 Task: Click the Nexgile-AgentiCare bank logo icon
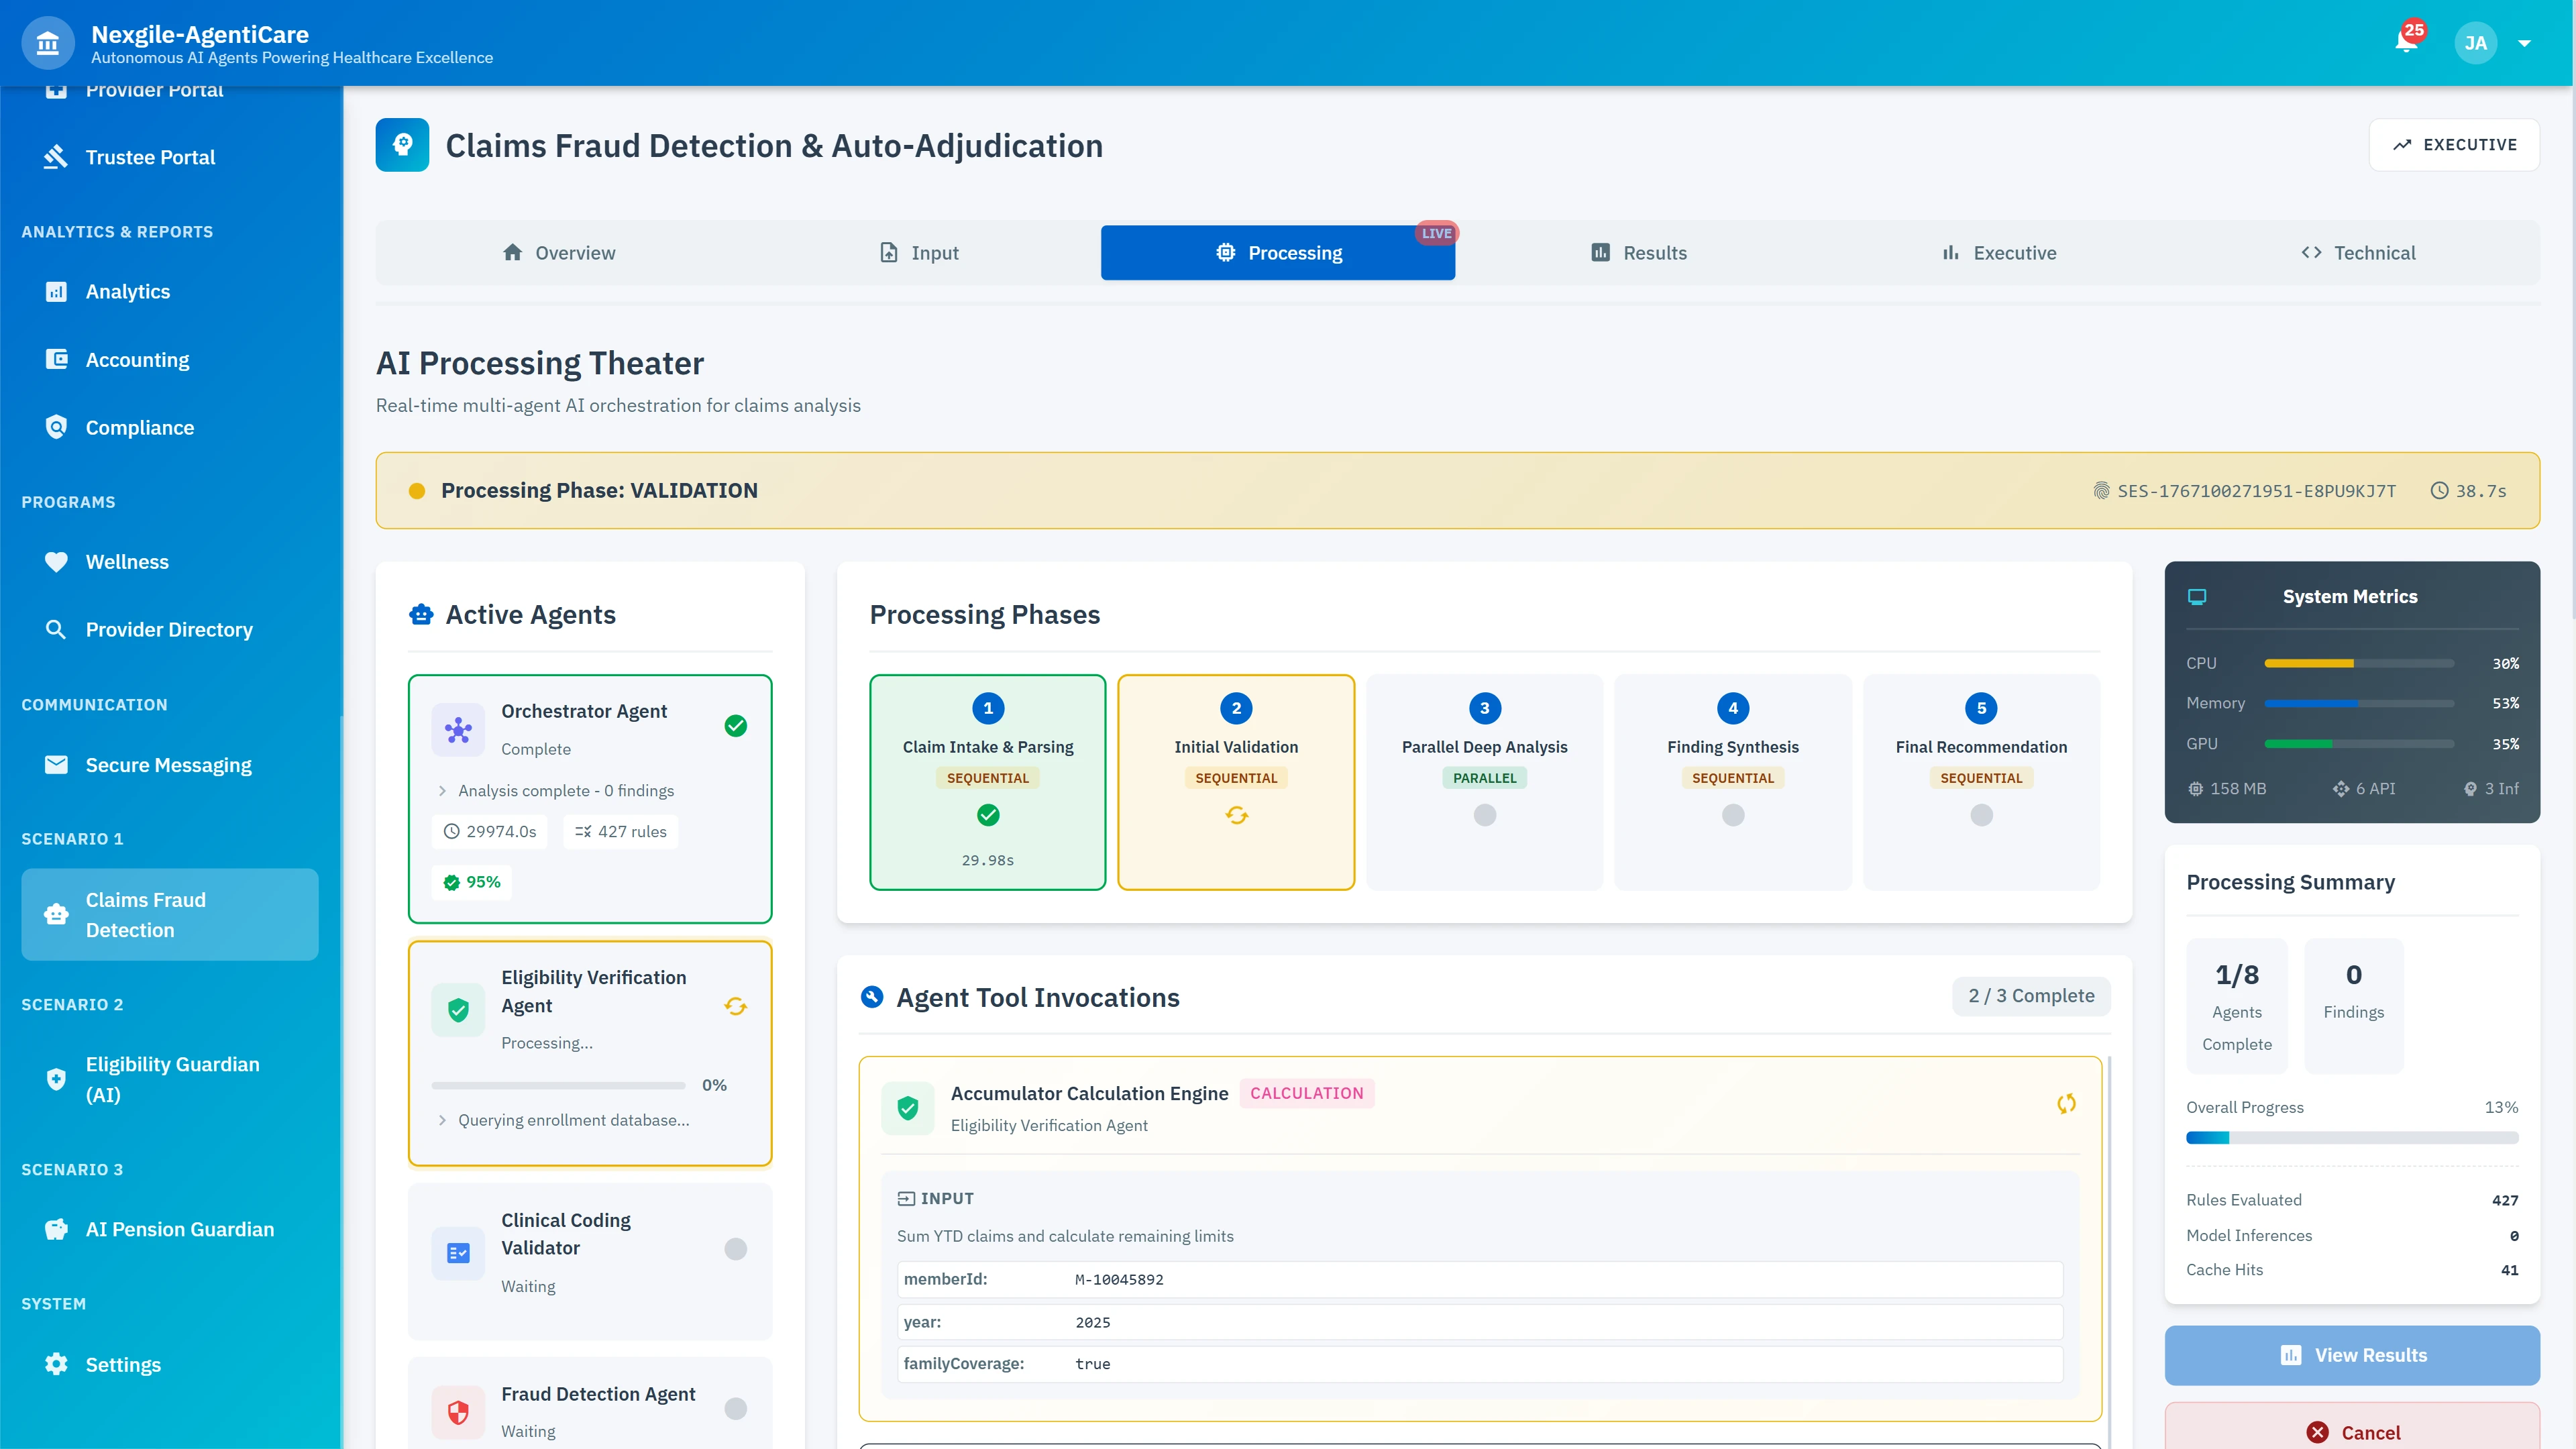pyautogui.click(x=47, y=42)
